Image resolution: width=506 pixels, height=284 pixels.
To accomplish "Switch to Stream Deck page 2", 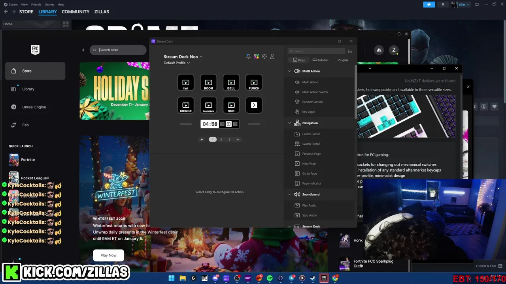I will click(x=221, y=139).
